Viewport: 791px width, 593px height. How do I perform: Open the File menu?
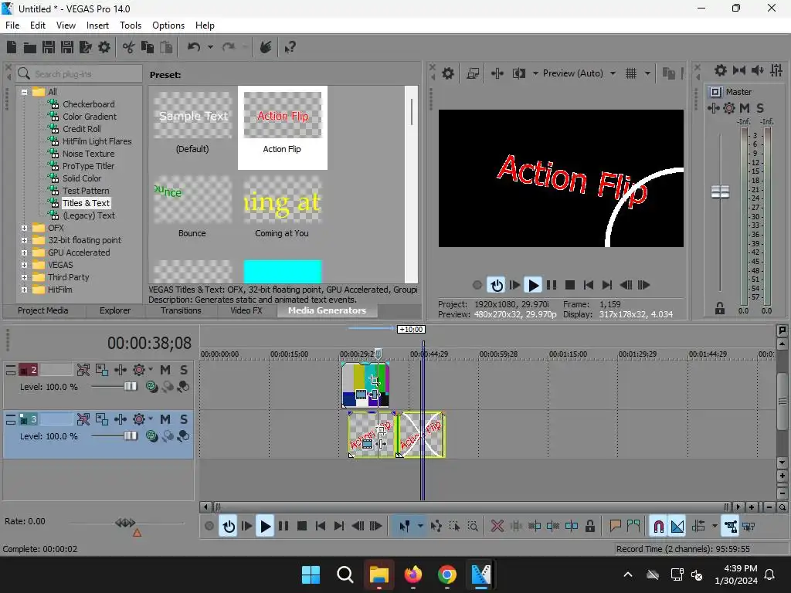12,25
